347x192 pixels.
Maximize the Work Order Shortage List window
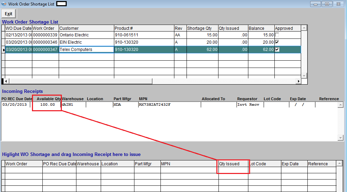327,4
